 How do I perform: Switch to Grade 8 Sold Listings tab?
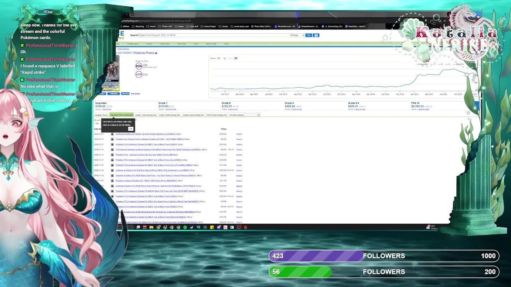point(170,115)
